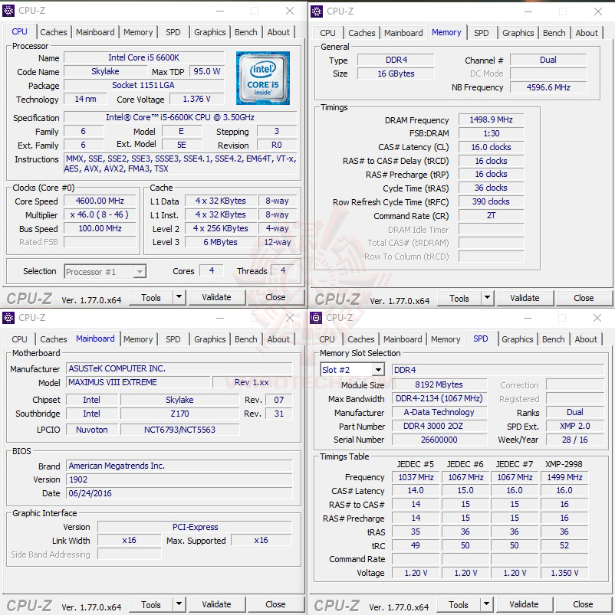Click the CPU-Z icon in the top-left title bar
The image size is (615, 615).
tap(9, 11)
